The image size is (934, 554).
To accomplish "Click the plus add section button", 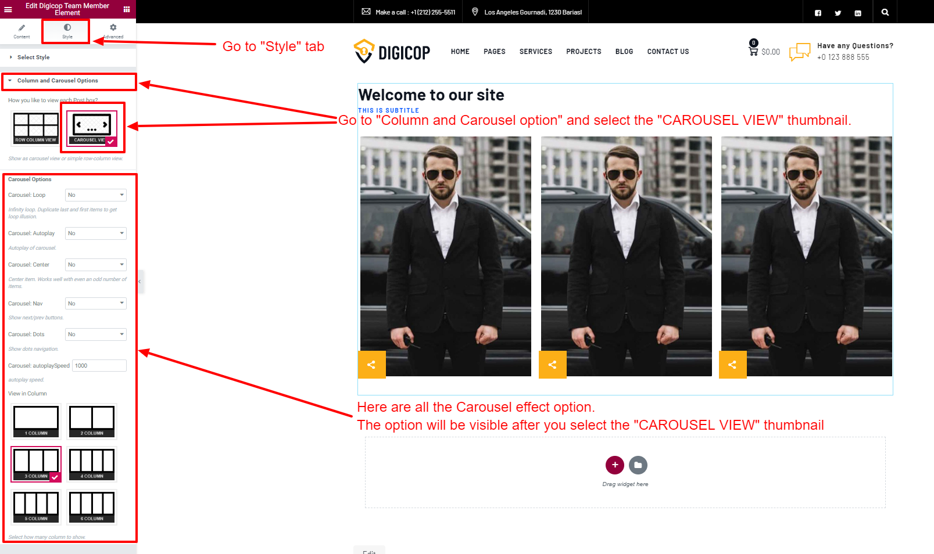I will tap(614, 465).
